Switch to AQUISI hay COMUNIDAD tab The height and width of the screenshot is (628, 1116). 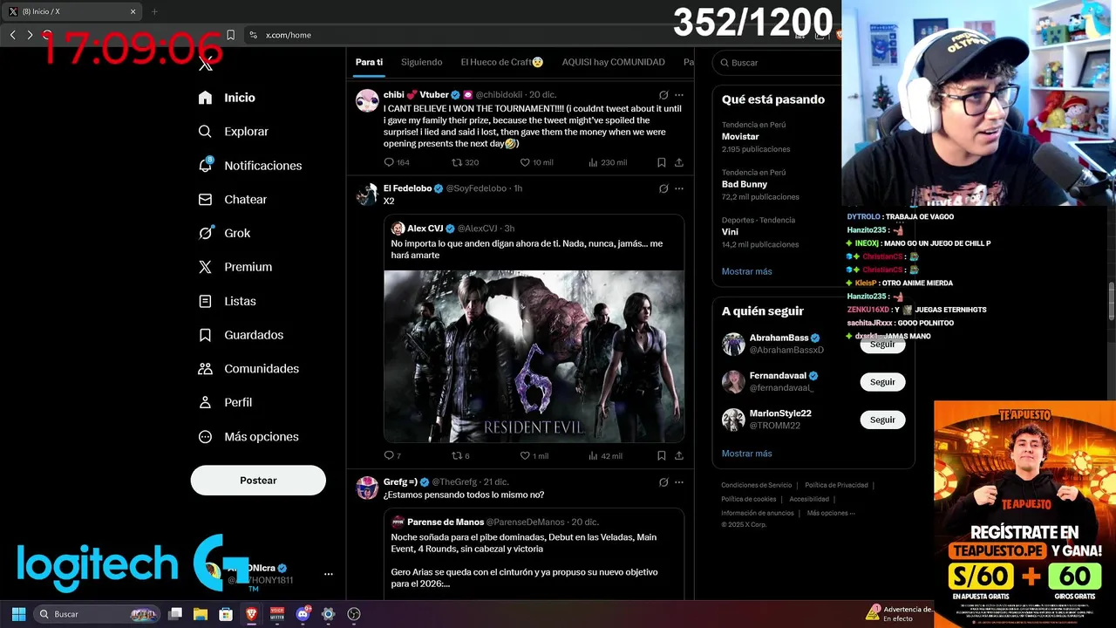coord(613,62)
